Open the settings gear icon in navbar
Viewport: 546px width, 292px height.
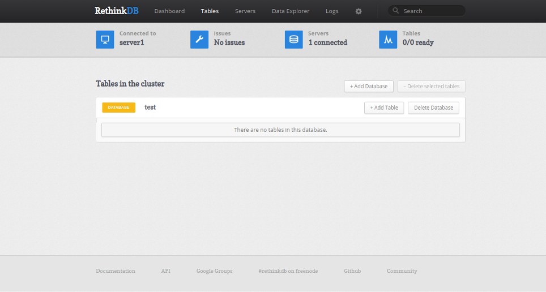pos(359,11)
